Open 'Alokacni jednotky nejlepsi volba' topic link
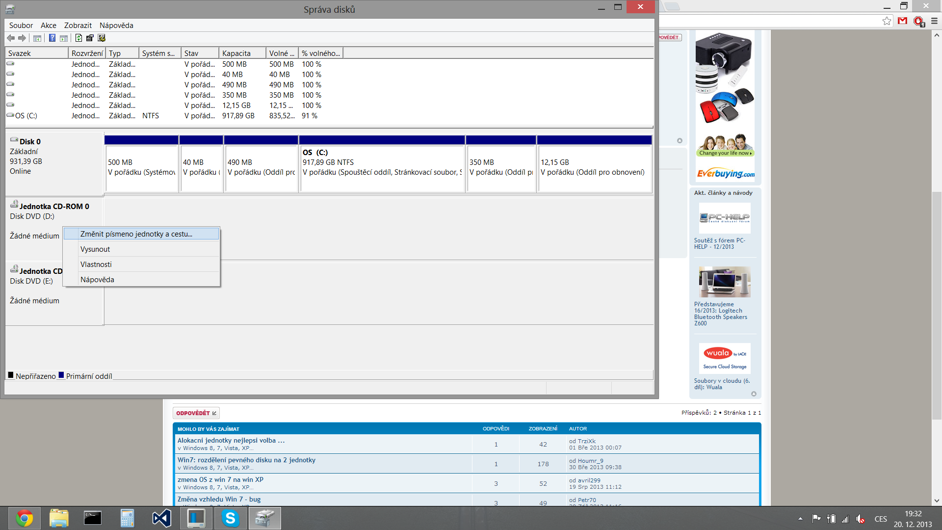942x530 pixels. [231, 440]
